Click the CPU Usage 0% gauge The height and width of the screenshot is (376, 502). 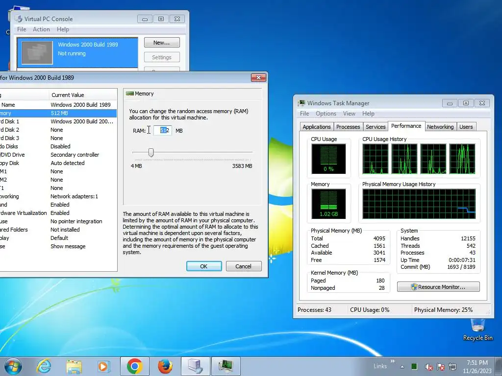pos(328,159)
